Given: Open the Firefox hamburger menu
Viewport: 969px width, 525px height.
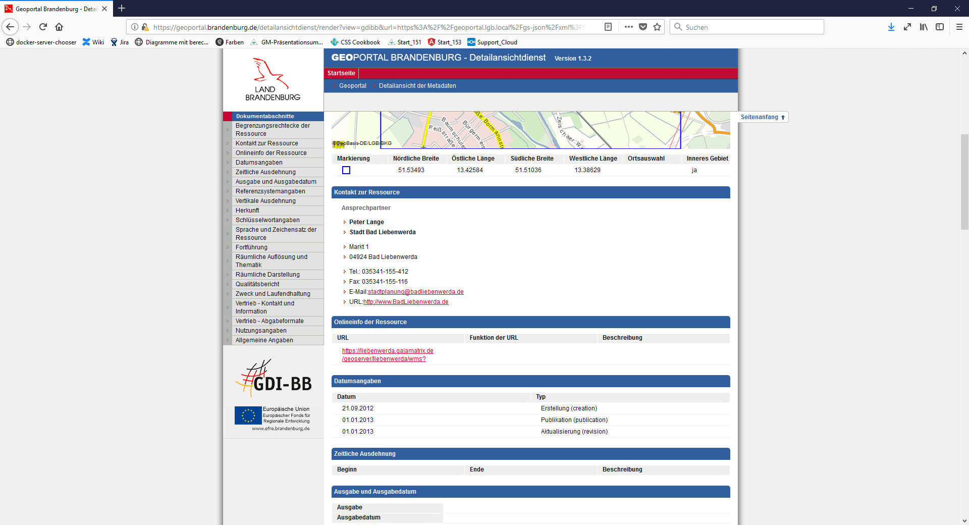Looking at the screenshot, I should [x=959, y=27].
